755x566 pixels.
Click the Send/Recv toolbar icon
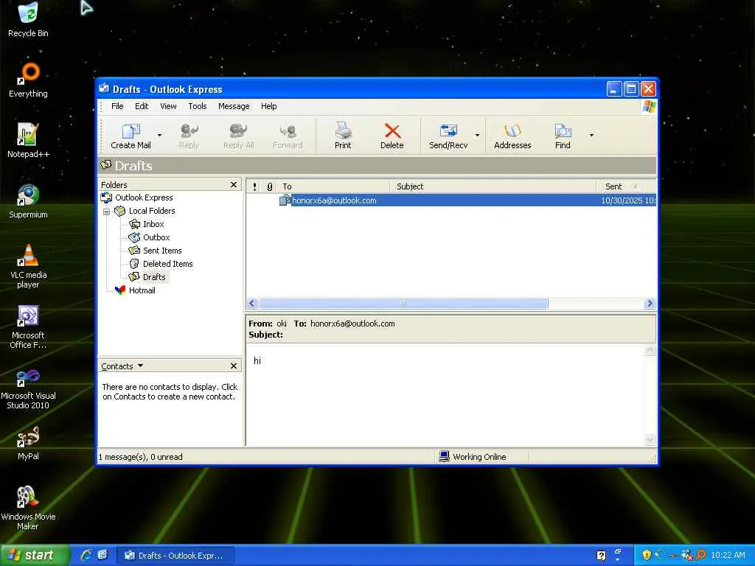tap(448, 136)
